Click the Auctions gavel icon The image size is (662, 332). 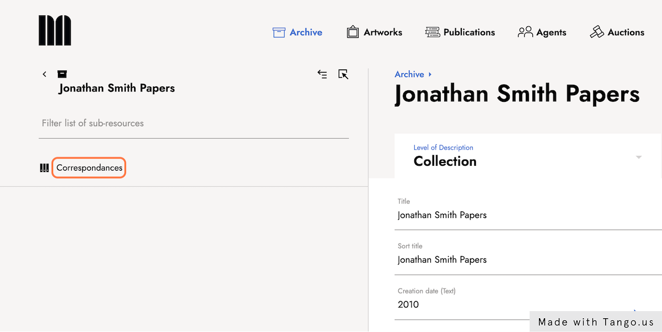(x=597, y=32)
